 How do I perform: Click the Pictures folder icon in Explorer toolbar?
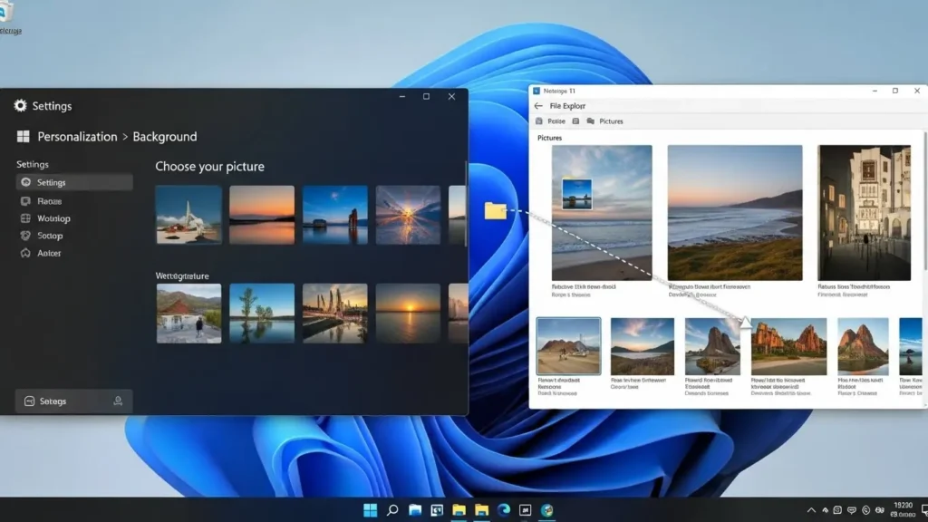coord(590,121)
